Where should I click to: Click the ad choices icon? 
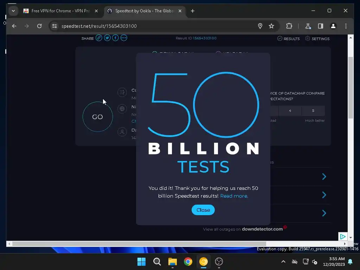pos(343,237)
